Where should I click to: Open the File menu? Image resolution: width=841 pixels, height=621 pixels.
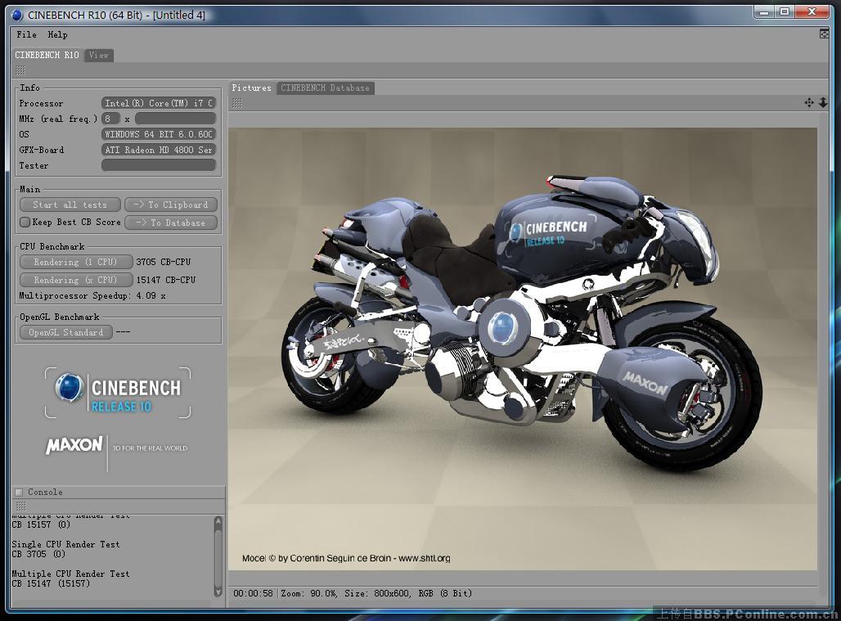pos(26,35)
